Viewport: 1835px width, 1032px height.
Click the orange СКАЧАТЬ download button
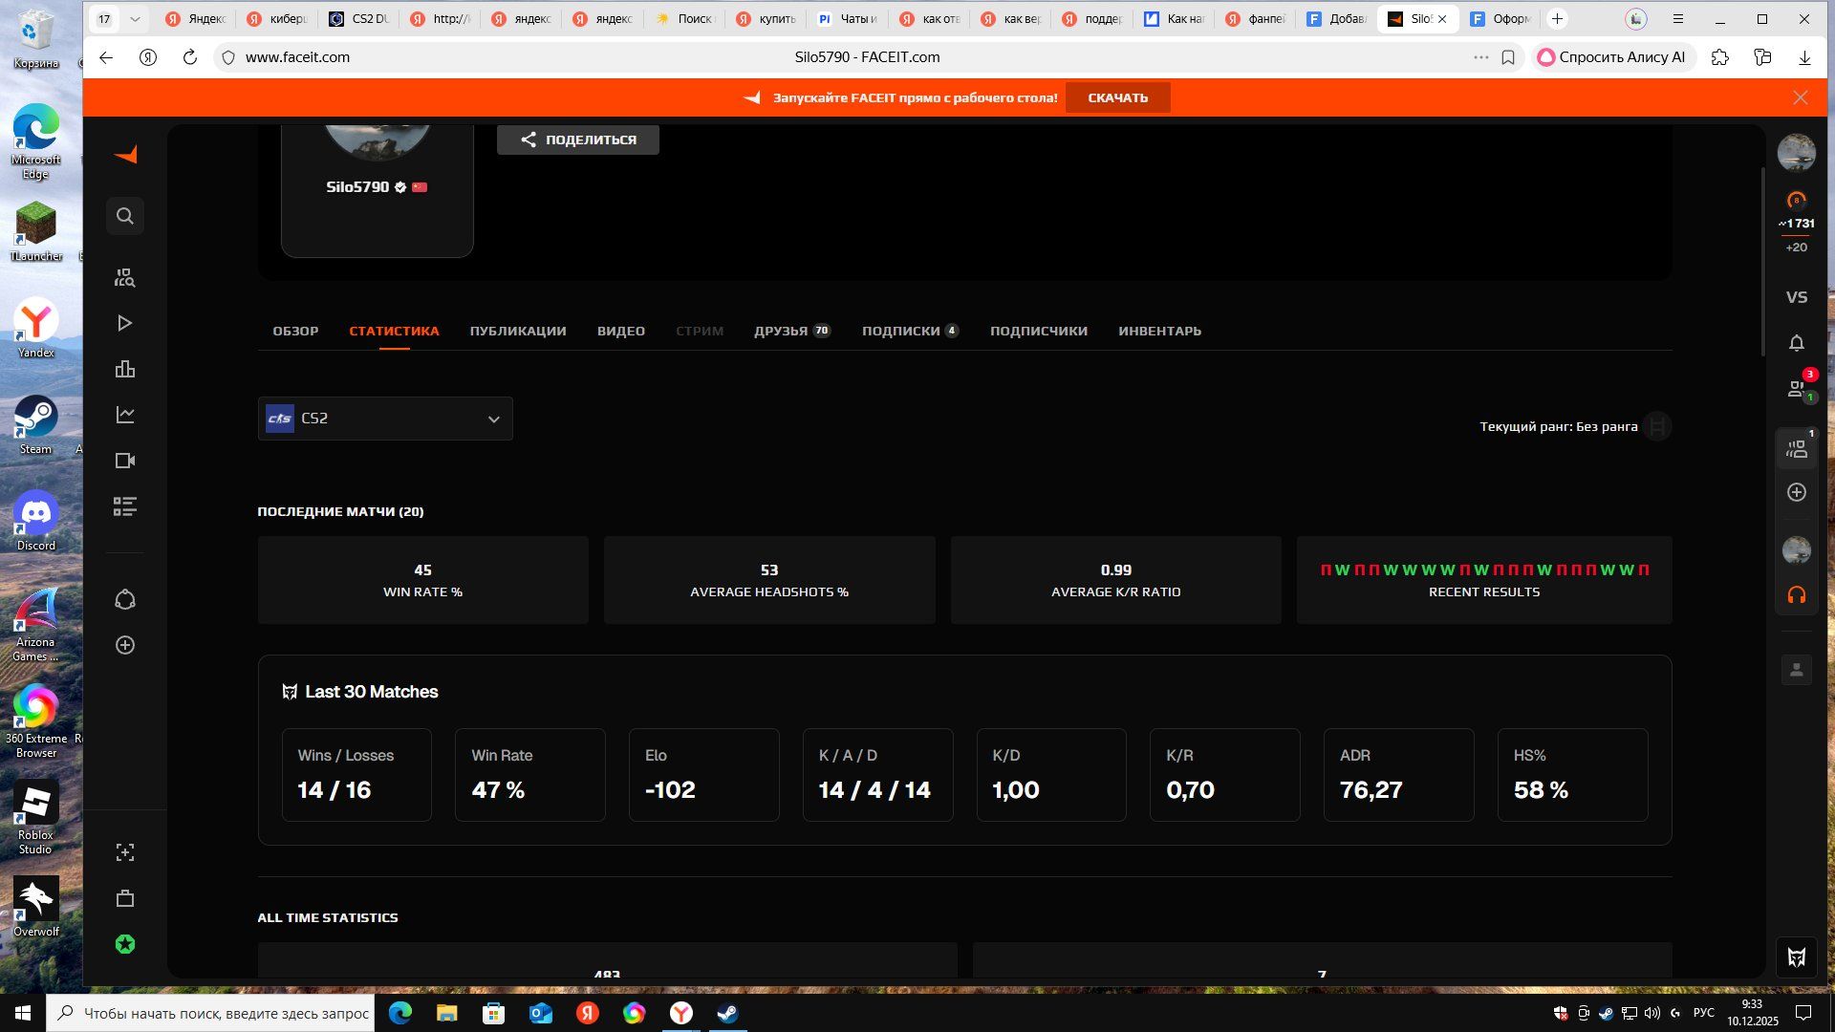(x=1117, y=97)
